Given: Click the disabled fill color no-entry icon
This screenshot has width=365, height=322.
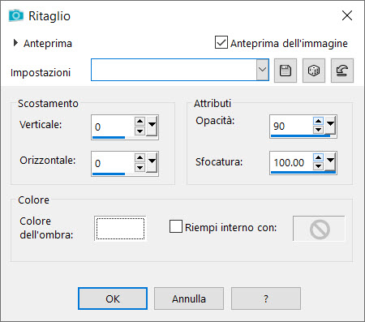Looking at the screenshot, I should (319, 229).
